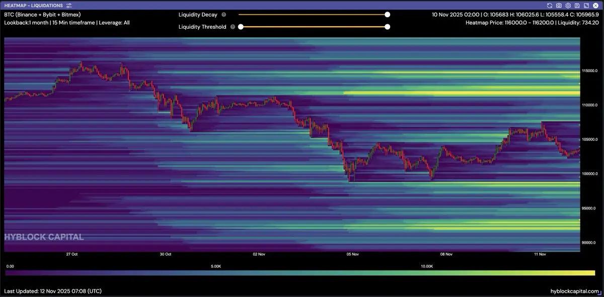The width and height of the screenshot is (604, 297).
Task: Click the Lookback 1 month settings text
Action: (x=66, y=23)
